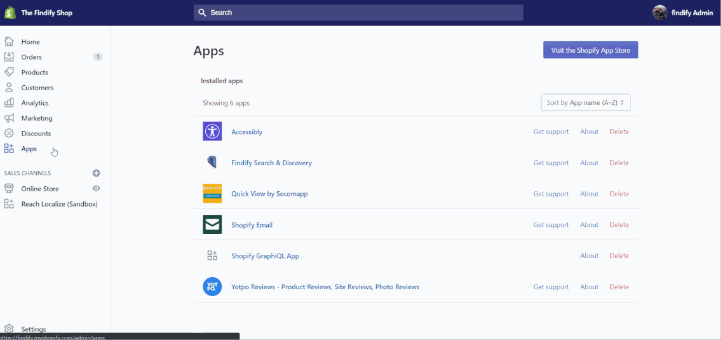This screenshot has height=340, width=721.
Task: Open Customers section
Action: pyautogui.click(x=37, y=88)
